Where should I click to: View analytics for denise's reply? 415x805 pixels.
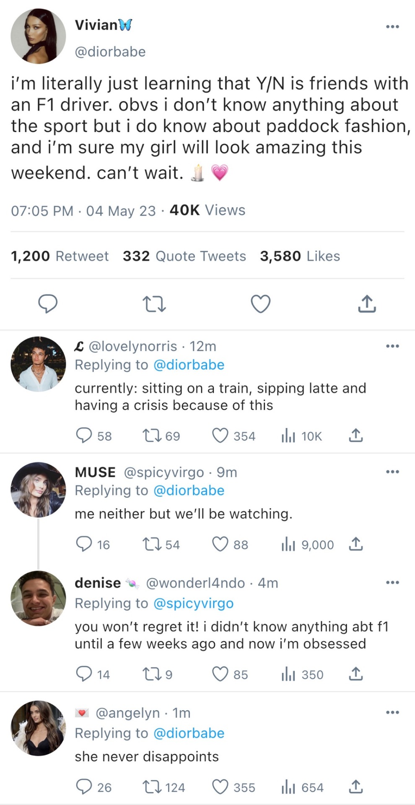[x=288, y=674]
